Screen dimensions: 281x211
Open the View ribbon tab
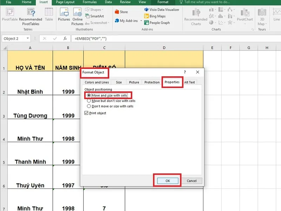coord(142,2)
